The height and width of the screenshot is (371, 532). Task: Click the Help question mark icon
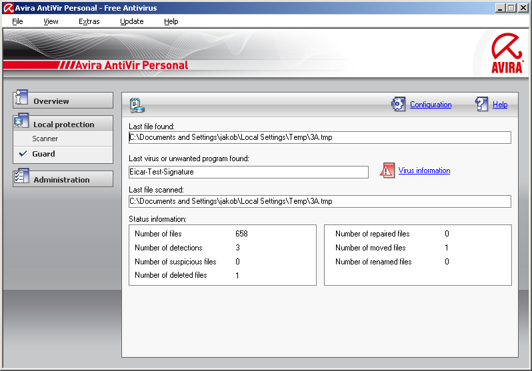pyautogui.click(x=481, y=104)
